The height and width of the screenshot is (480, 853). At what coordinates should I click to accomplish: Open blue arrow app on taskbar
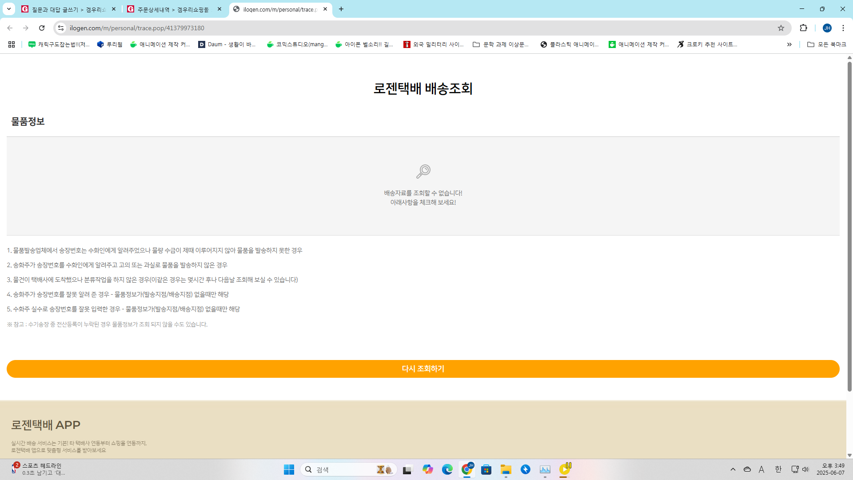pos(526,469)
